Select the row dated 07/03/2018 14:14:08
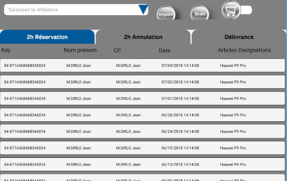Screen dimensions: 287x181 click(142, 82)
